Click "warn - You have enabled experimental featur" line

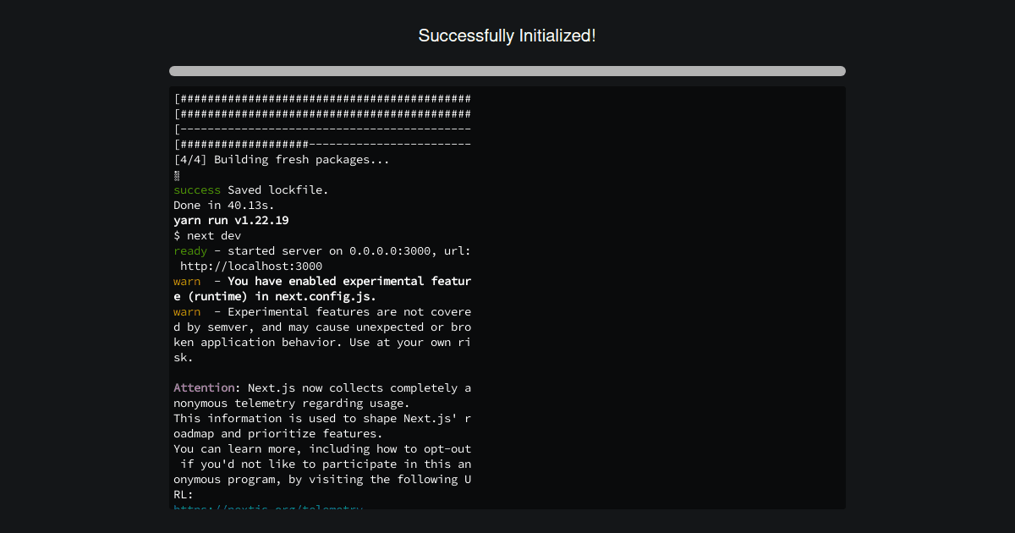(x=322, y=281)
